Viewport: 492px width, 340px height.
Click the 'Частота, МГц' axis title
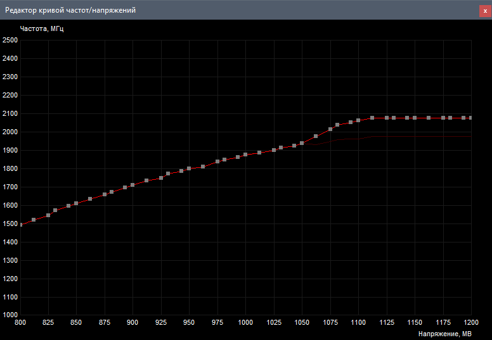tap(42, 29)
